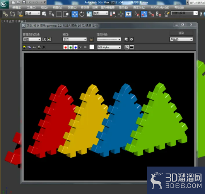Viewport: 205px width, 194px height.
Task: Open the 自定义(U) menu
Action: pyautogui.click(x=139, y=8)
